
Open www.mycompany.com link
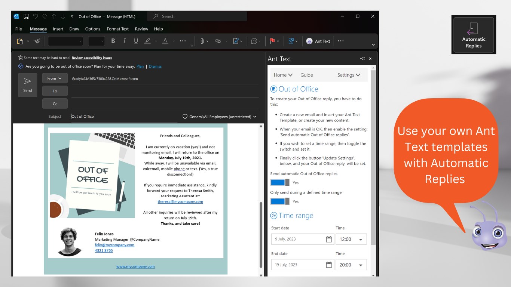point(135,266)
